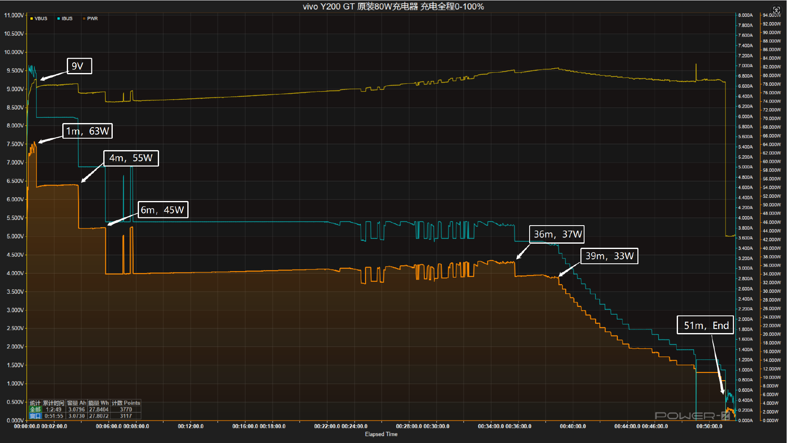Click the 27.8072 energy cell
This screenshot has height=443, width=787.
point(99,416)
